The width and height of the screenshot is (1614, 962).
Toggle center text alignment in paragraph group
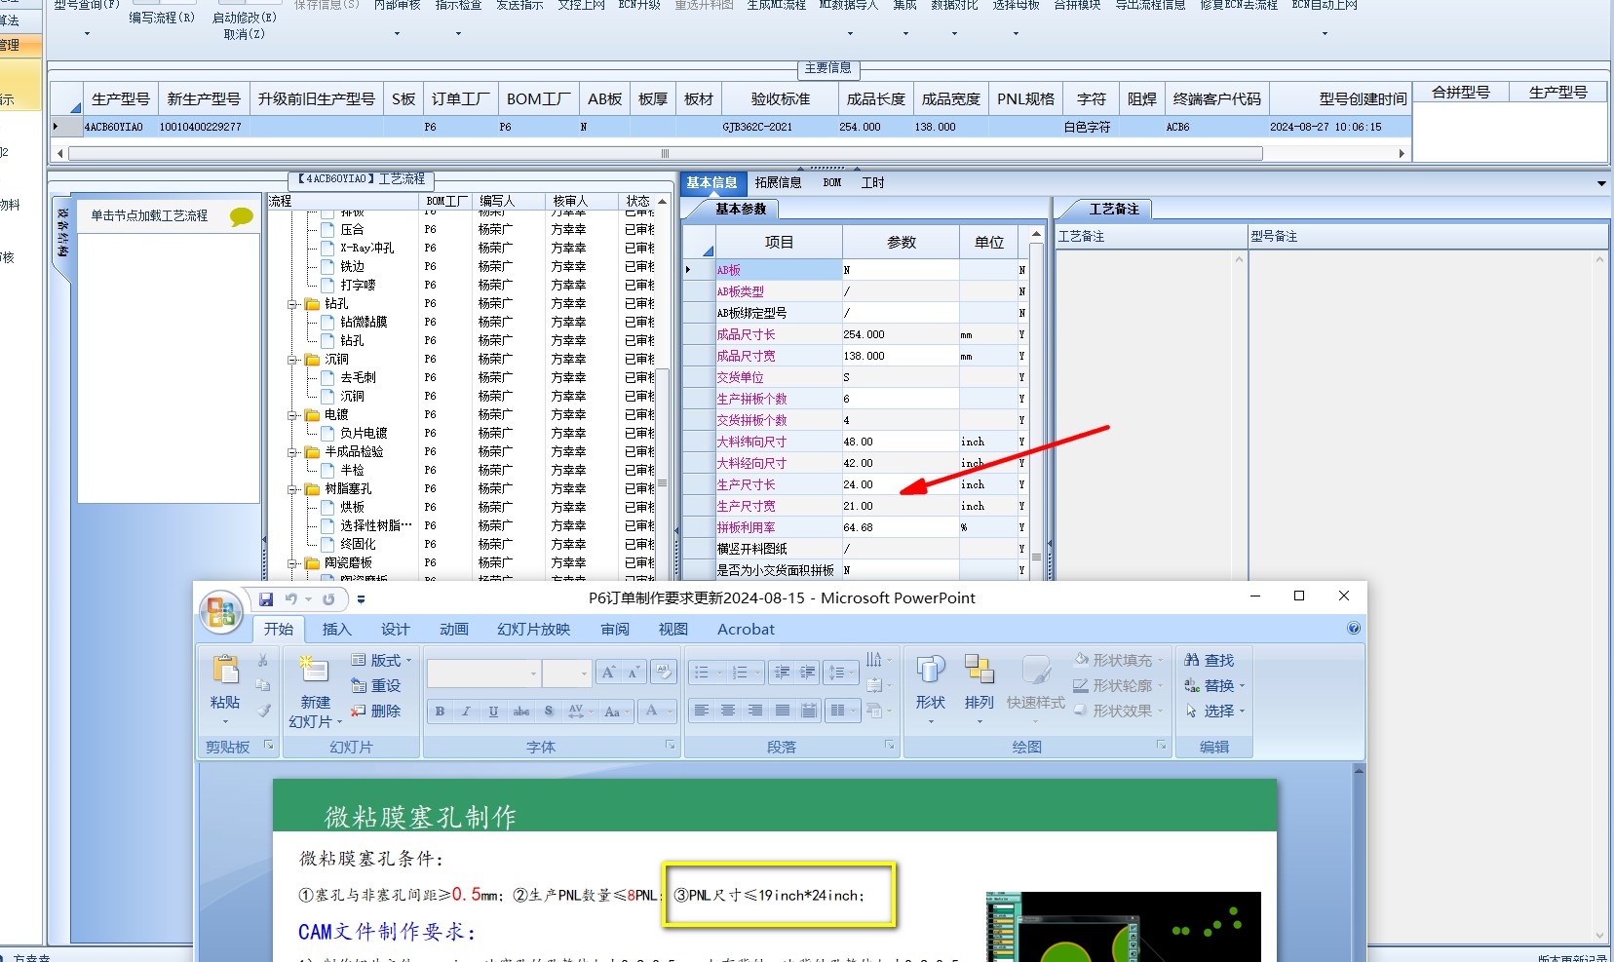pyautogui.click(x=728, y=711)
